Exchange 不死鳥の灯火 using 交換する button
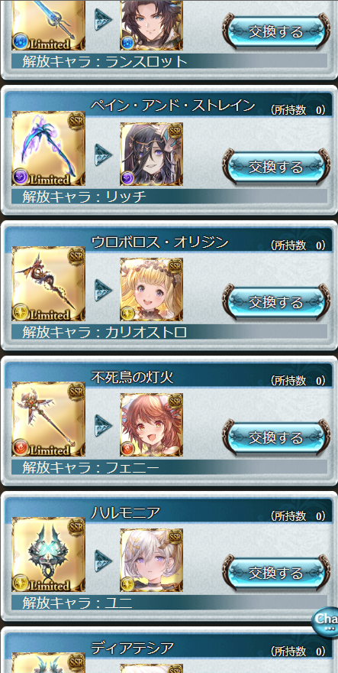Screen dimensions: 338x673 point(276,437)
